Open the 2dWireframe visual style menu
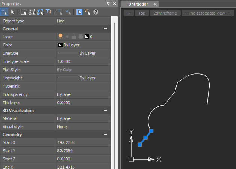This screenshot has height=169, width=236. (x=165, y=13)
